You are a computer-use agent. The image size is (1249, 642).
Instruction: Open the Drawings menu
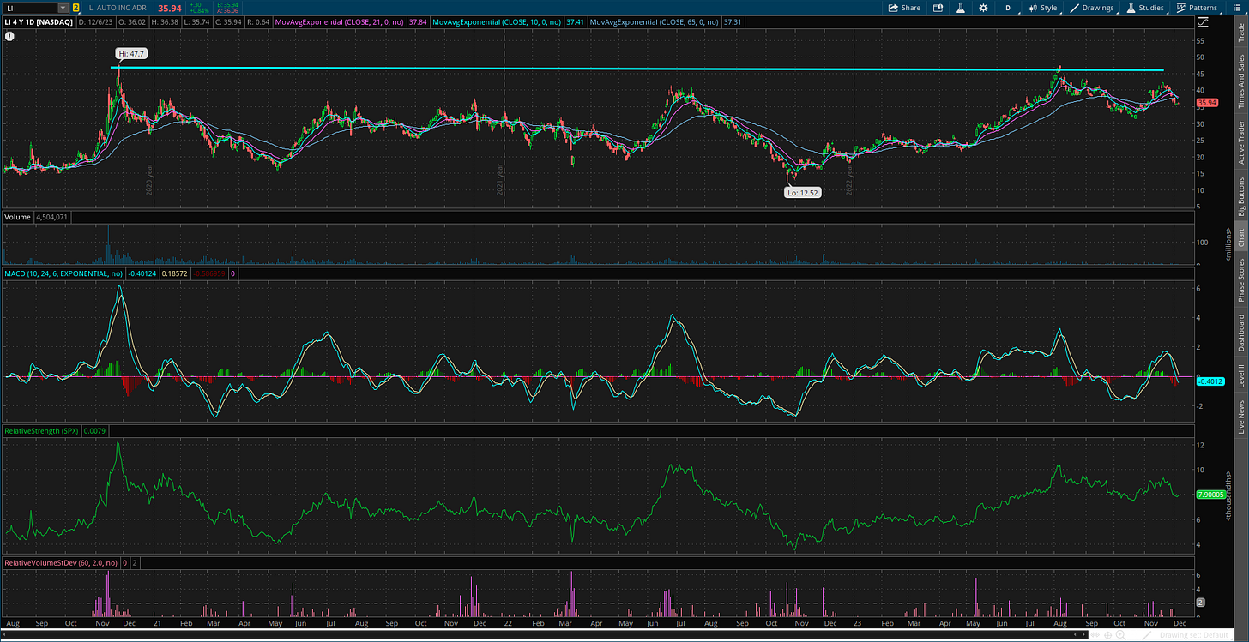(1092, 8)
